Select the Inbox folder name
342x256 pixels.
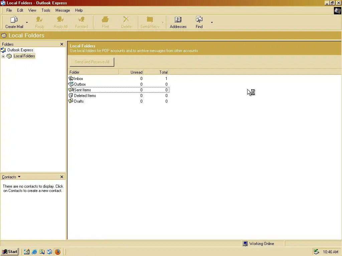pyautogui.click(x=78, y=79)
